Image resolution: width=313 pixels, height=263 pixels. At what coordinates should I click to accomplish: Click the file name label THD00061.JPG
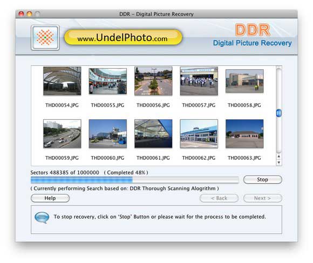pos(153,158)
